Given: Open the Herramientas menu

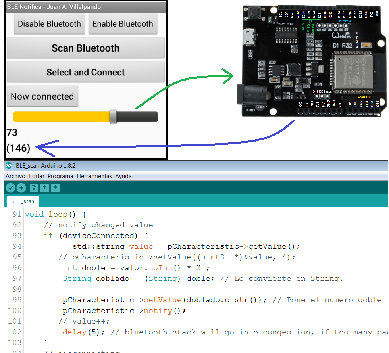Looking at the screenshot, I should tap(94, 176).
